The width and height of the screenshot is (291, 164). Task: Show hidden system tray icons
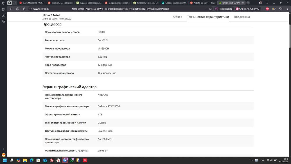[251, 160]
